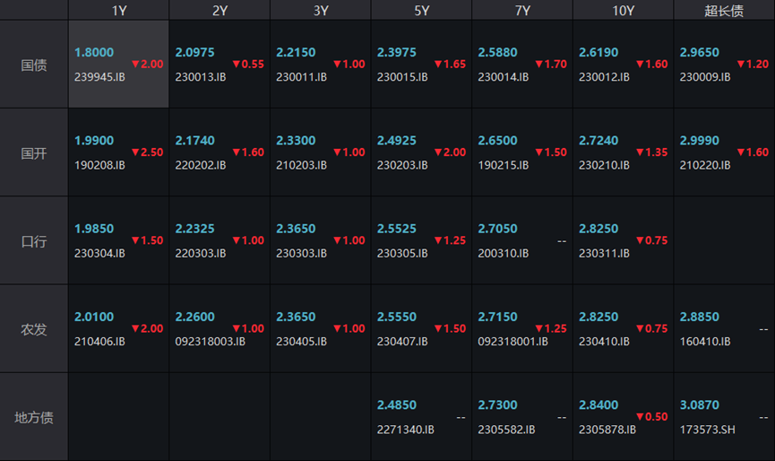This screenshot has width=775, height=461.
Task: Select the 2.7050 yield value
Action: (x=497, y=229)
